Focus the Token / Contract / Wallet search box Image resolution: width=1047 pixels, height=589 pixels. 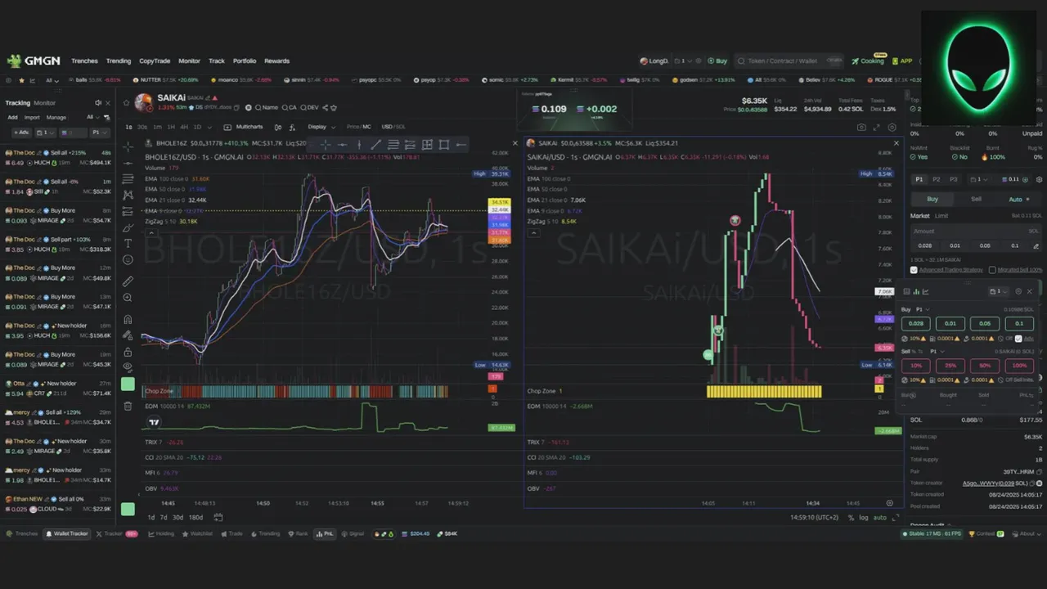(x=789, y=61)
